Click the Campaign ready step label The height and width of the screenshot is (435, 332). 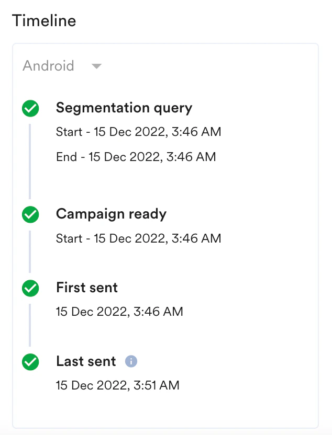pos(111,214)
